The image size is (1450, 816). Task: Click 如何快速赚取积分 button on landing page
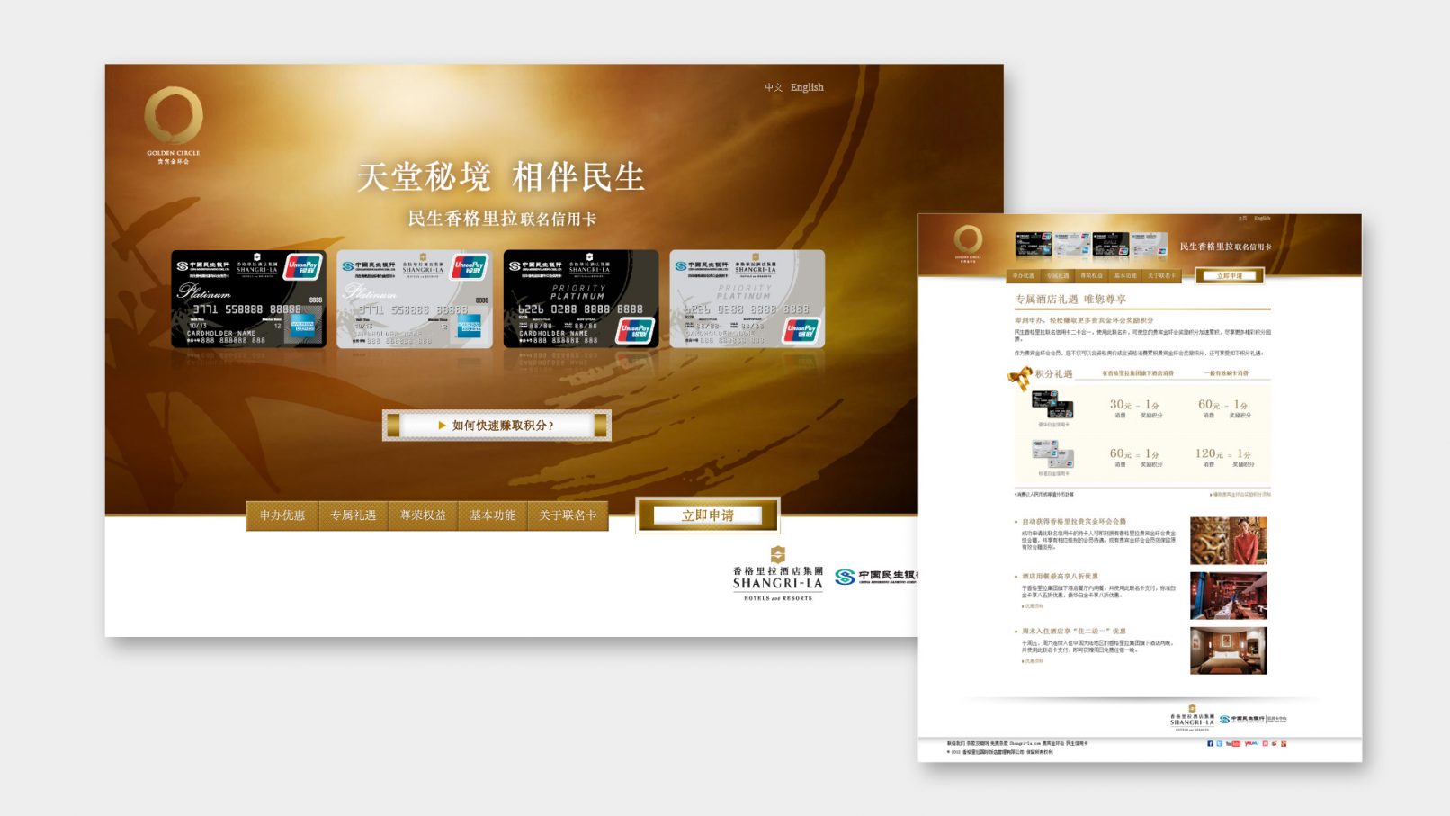[x=497, y=425]
